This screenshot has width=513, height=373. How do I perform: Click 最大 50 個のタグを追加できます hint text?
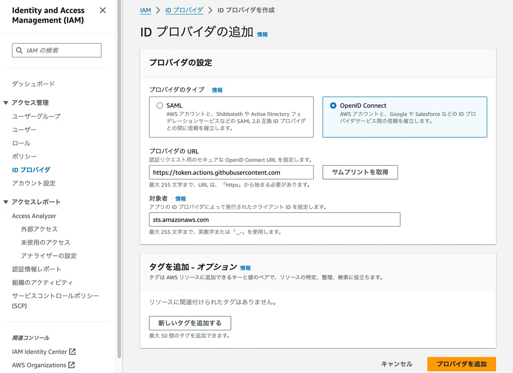click(190, 336)
